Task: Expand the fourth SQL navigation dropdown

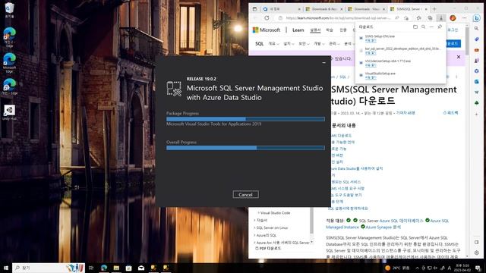Action: click(319, 44)
